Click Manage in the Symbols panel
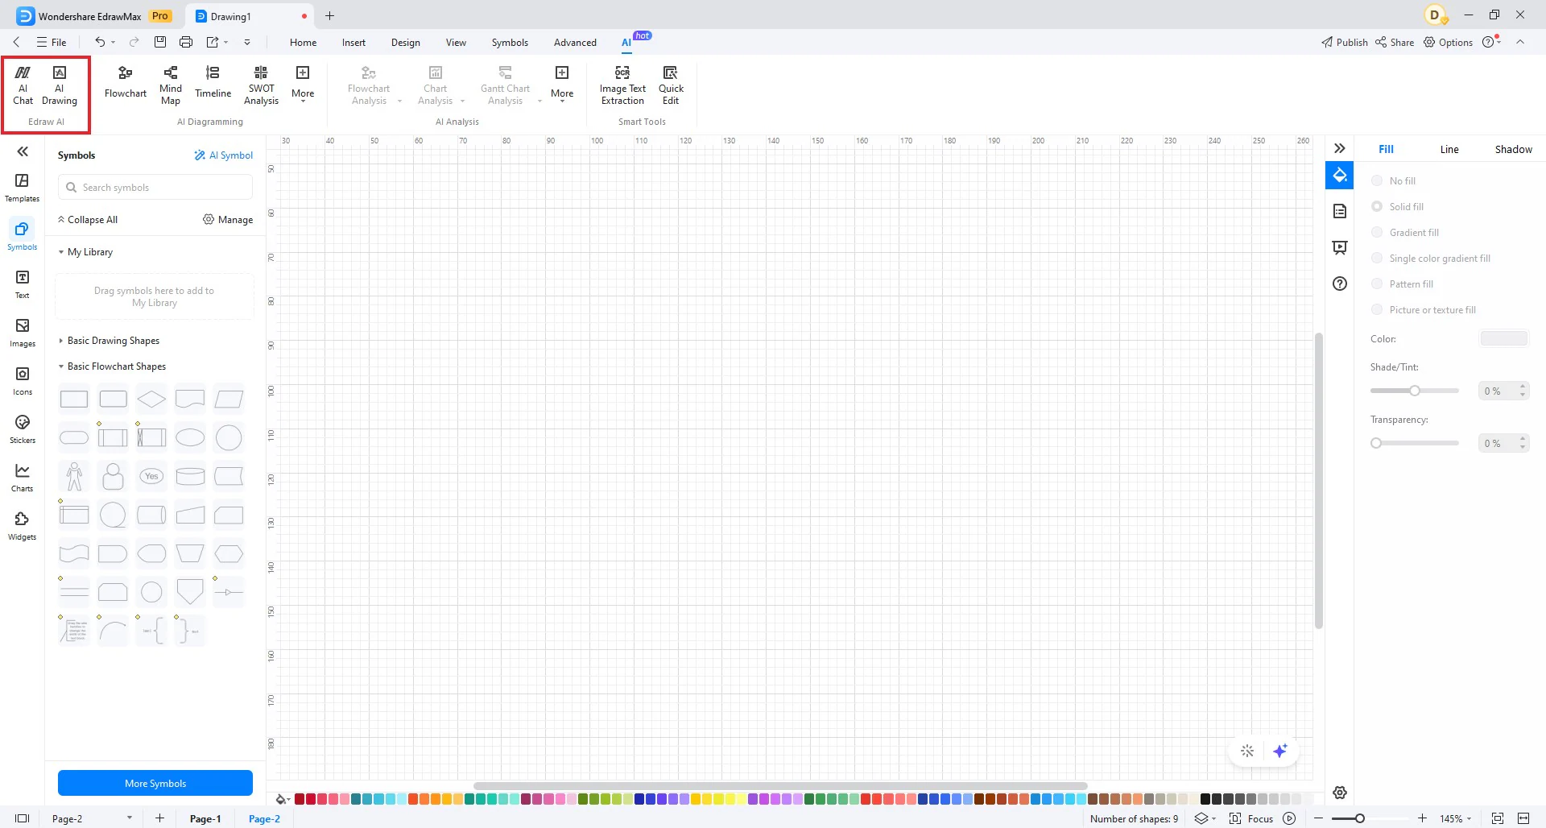Viewport: 1546px width, 828px height. [228, 219]
